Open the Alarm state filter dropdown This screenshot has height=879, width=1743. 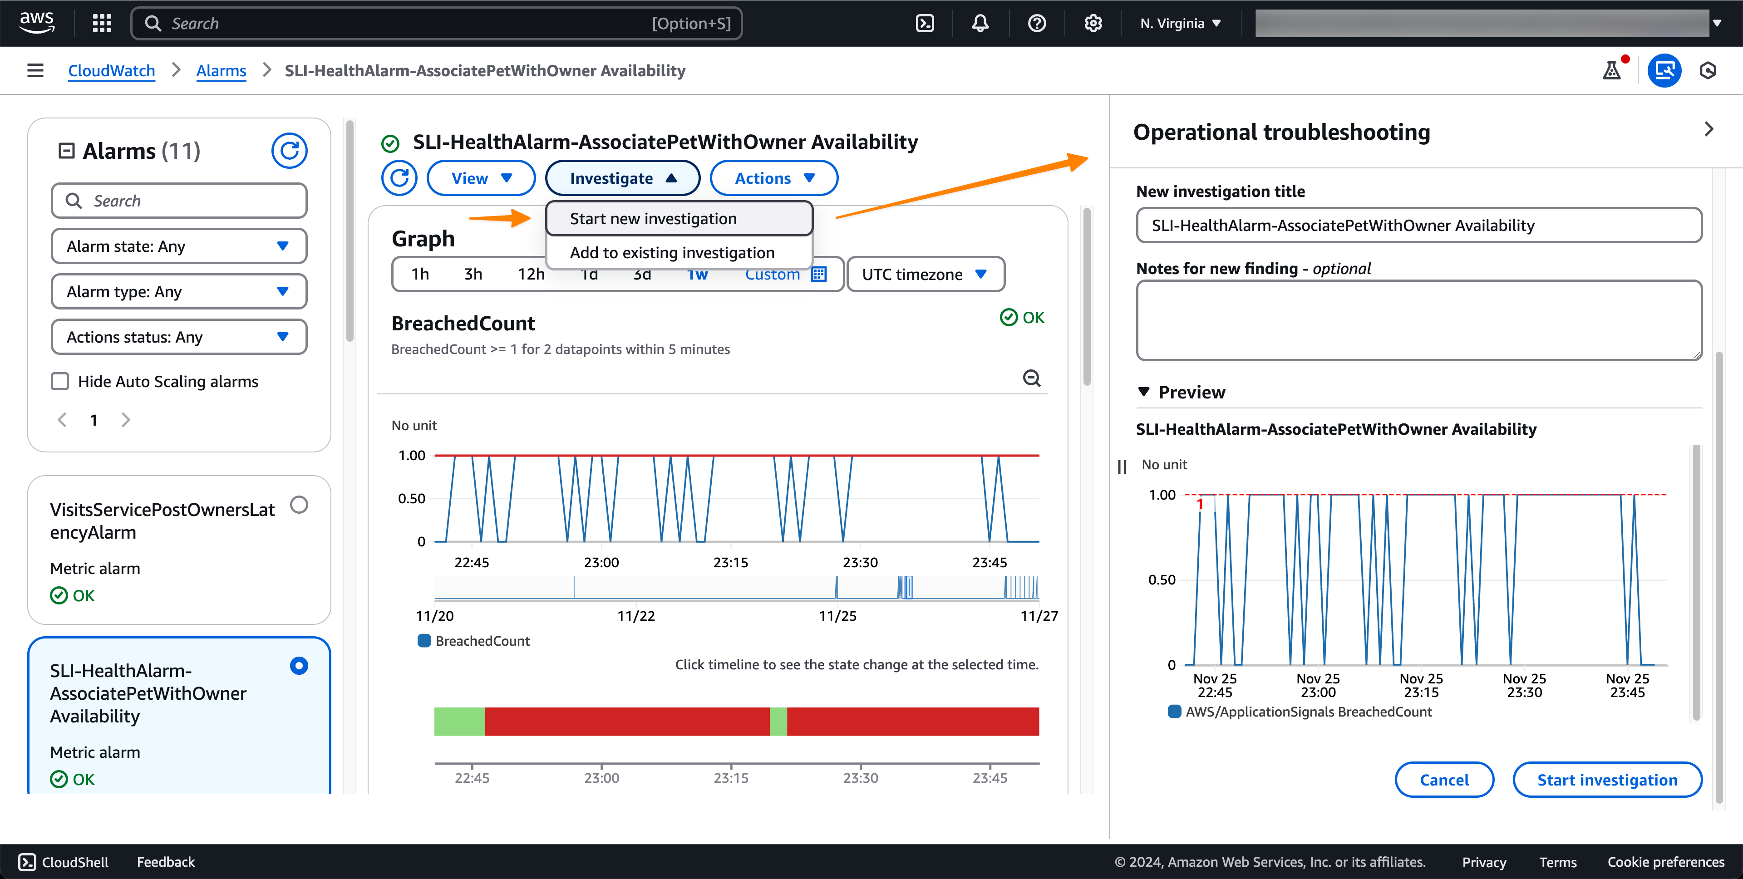coord(179,246)
